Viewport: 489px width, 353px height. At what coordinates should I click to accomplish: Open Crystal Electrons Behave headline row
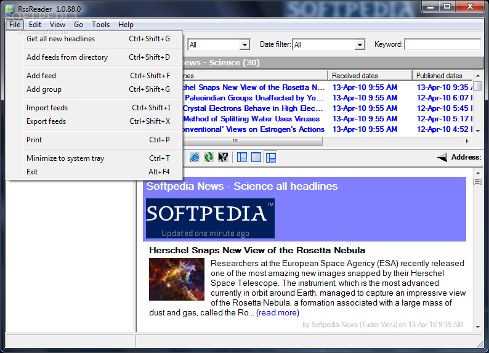pyautogui.click(x=253, y=108)
